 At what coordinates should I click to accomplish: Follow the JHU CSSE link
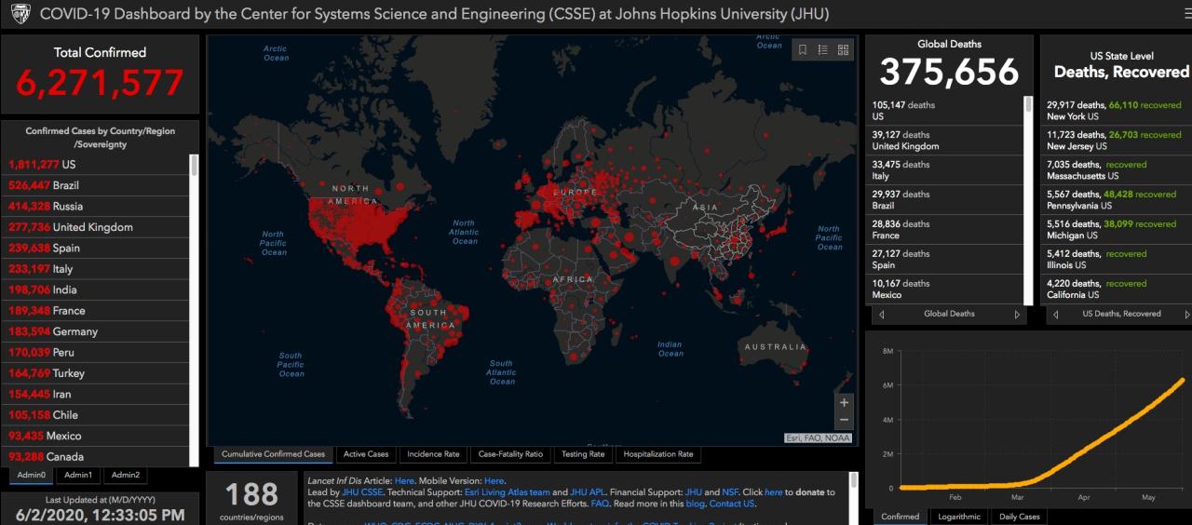[x=362, y=492]
